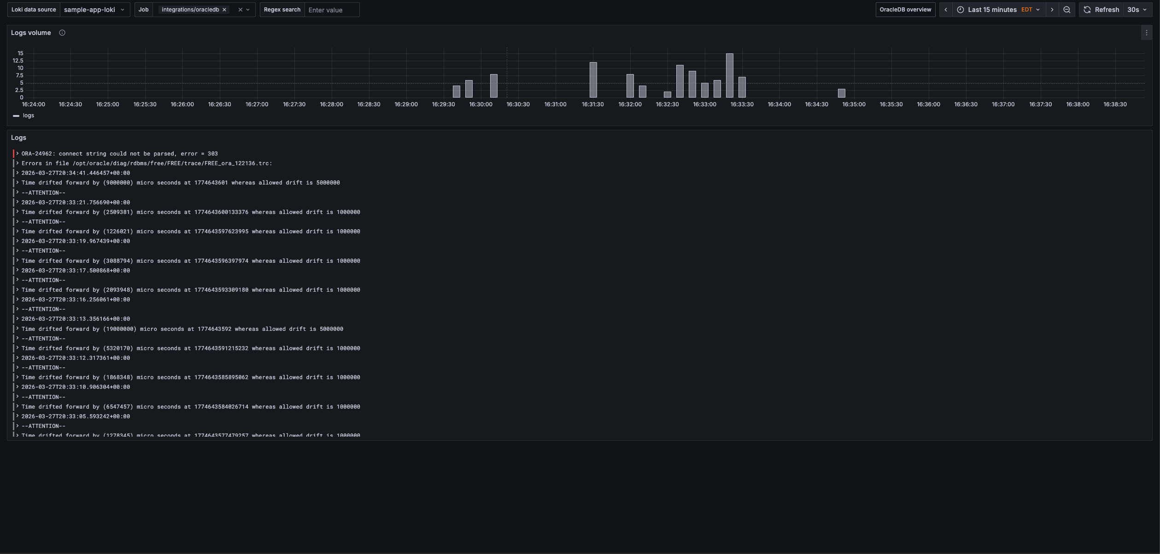Open the sample-app-loki data source dropdown

pyautogui.click(x=94, y=10)
